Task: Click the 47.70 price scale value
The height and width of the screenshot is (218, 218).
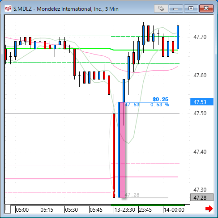Action: [x=200, y=37]
